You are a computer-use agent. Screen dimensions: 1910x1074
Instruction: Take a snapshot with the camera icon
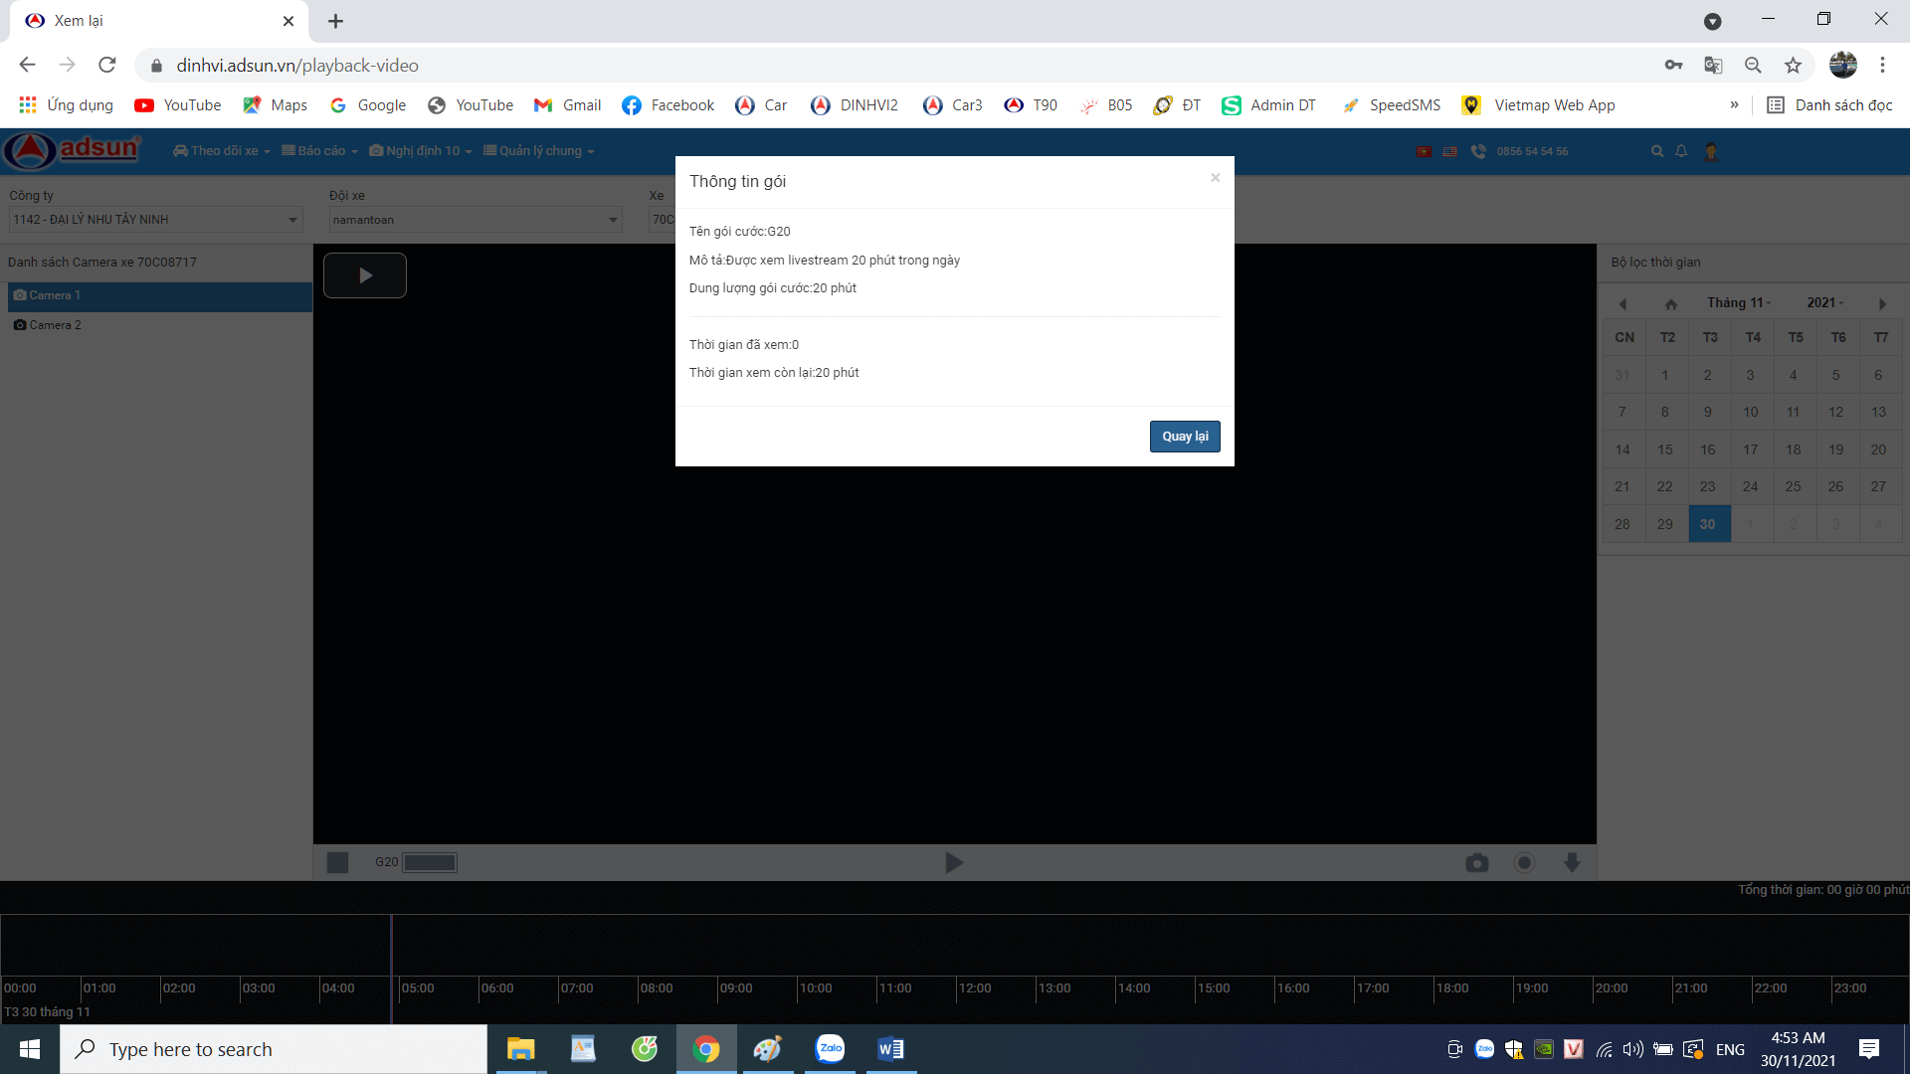1476,862
